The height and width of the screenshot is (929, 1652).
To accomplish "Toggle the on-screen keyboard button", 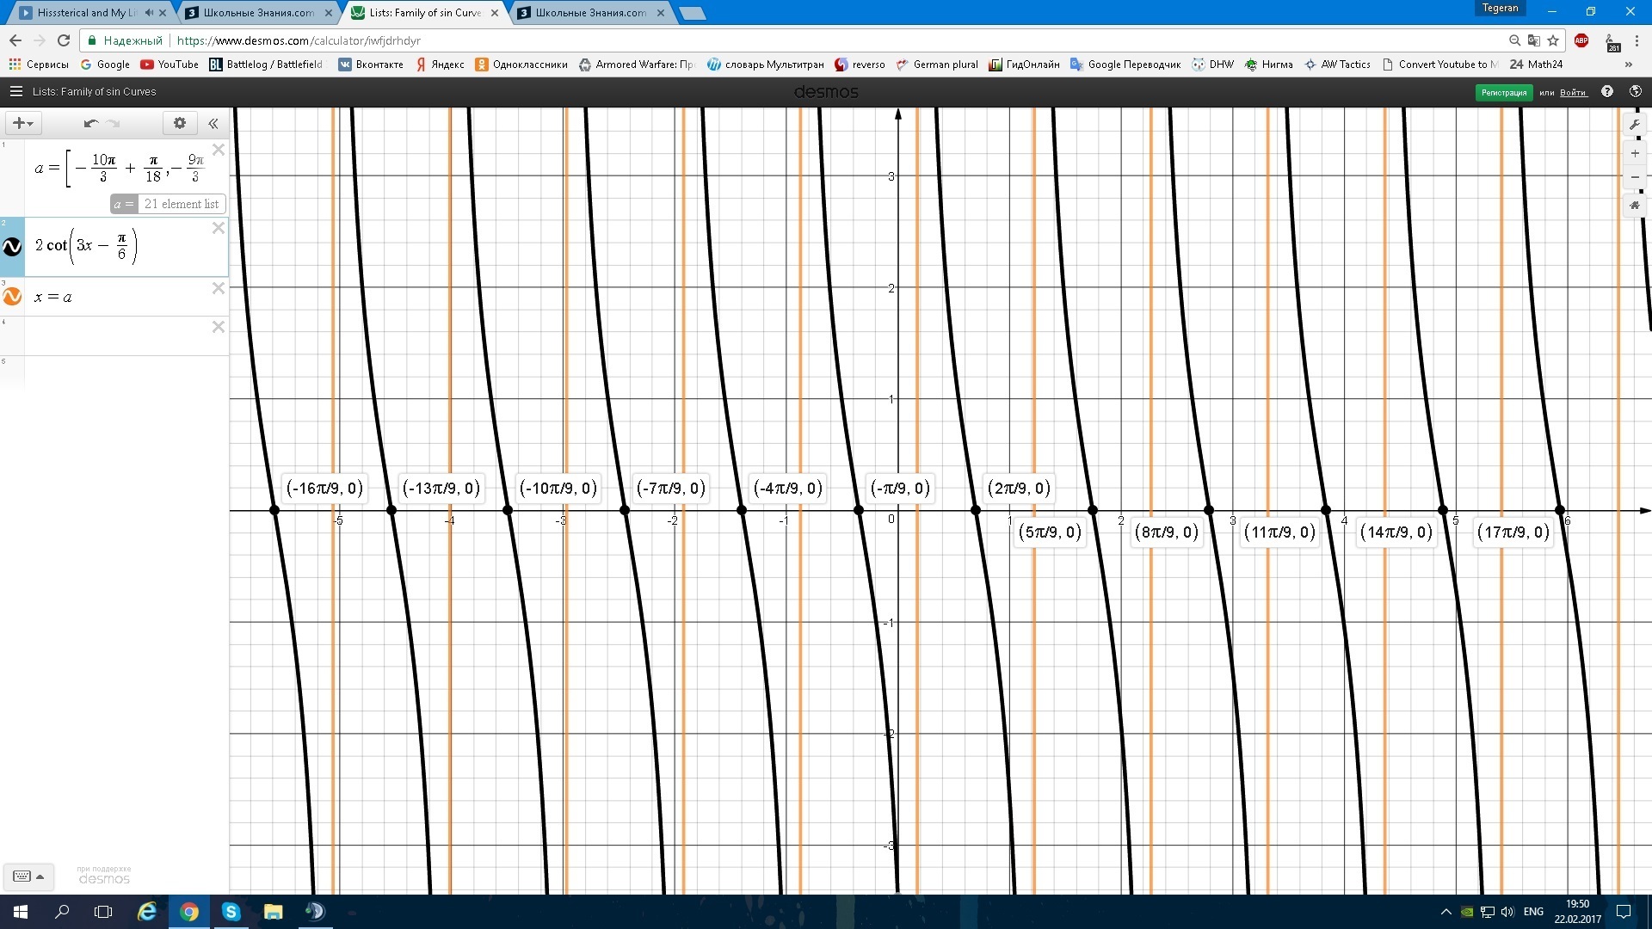I will [x=28, y=877].
